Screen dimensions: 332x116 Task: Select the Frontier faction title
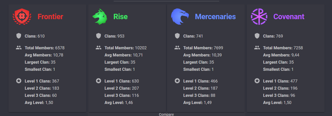50,17
